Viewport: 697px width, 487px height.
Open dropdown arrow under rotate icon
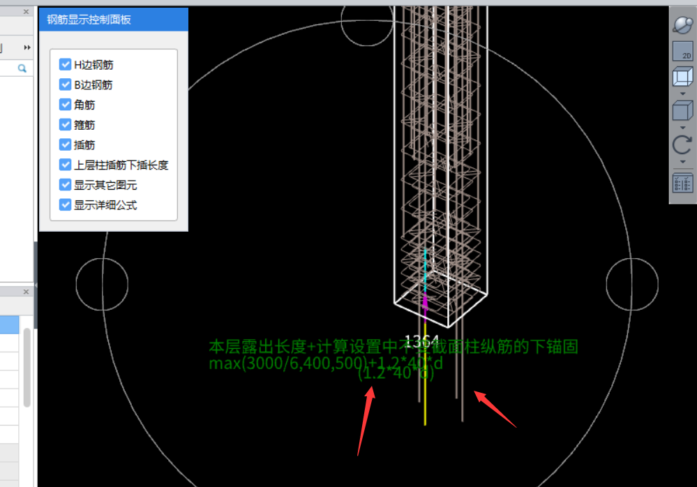[682, 163]
